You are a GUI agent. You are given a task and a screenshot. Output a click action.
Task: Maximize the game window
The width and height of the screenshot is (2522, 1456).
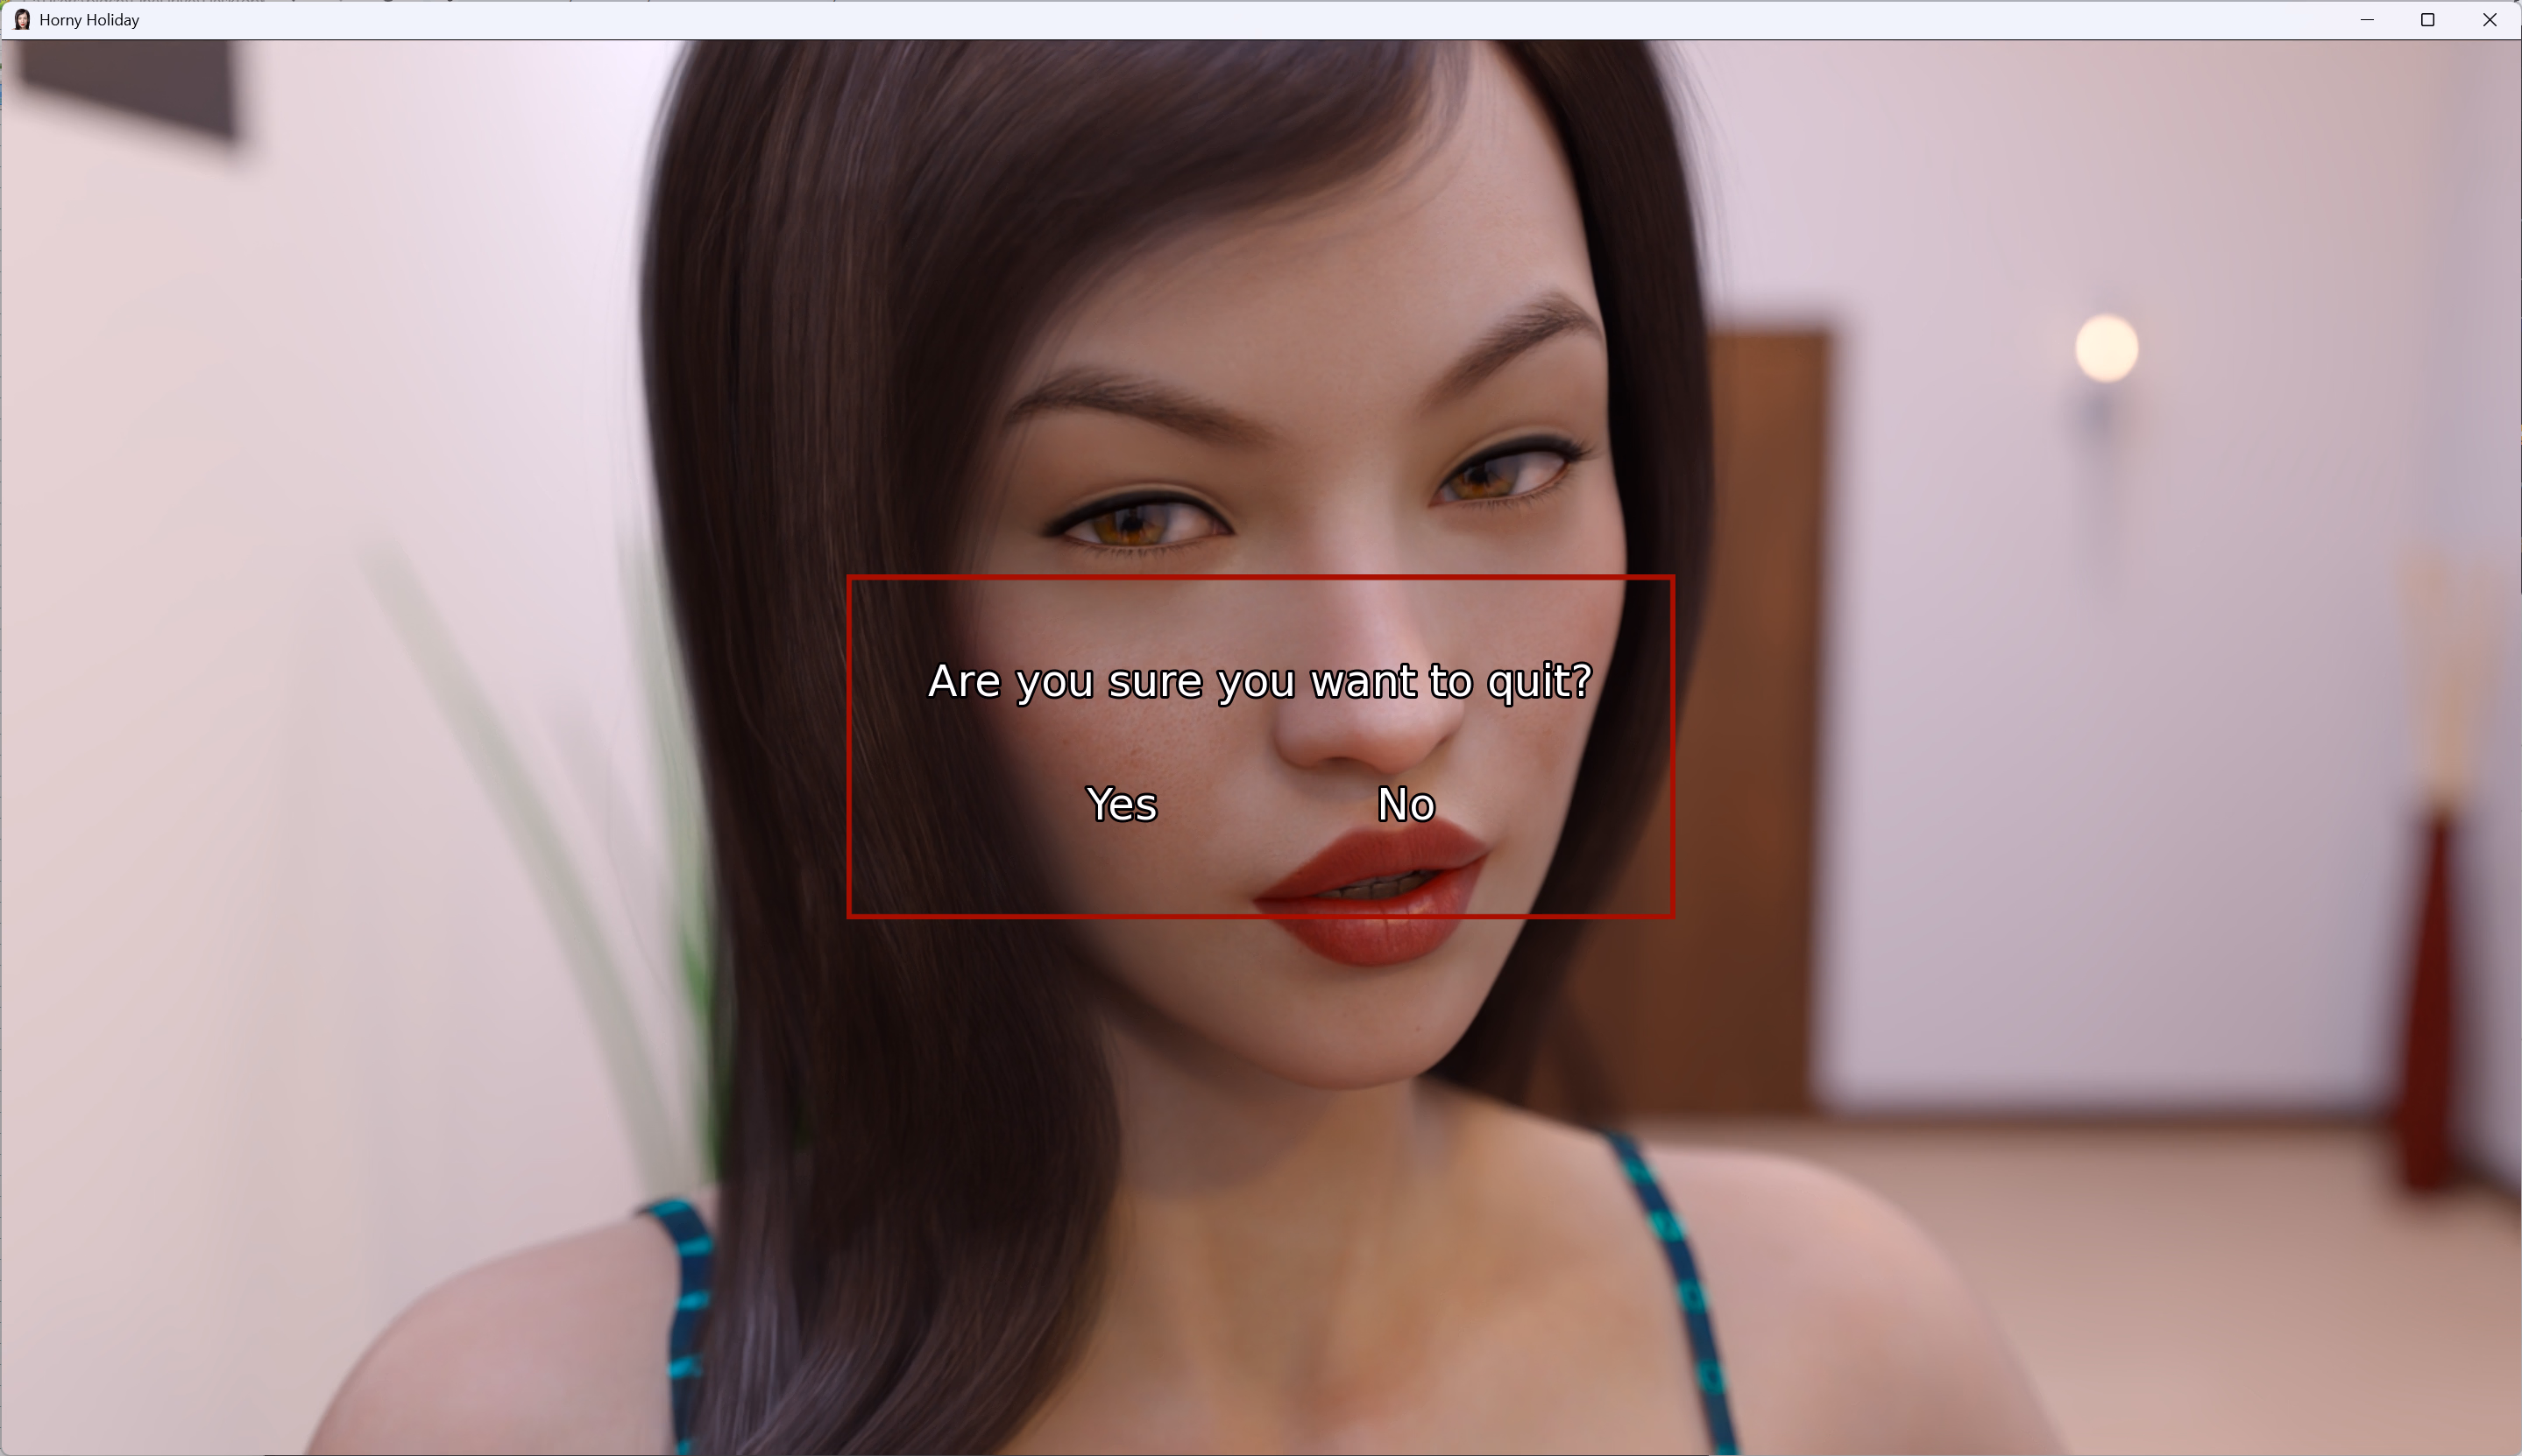(2428, 20)
